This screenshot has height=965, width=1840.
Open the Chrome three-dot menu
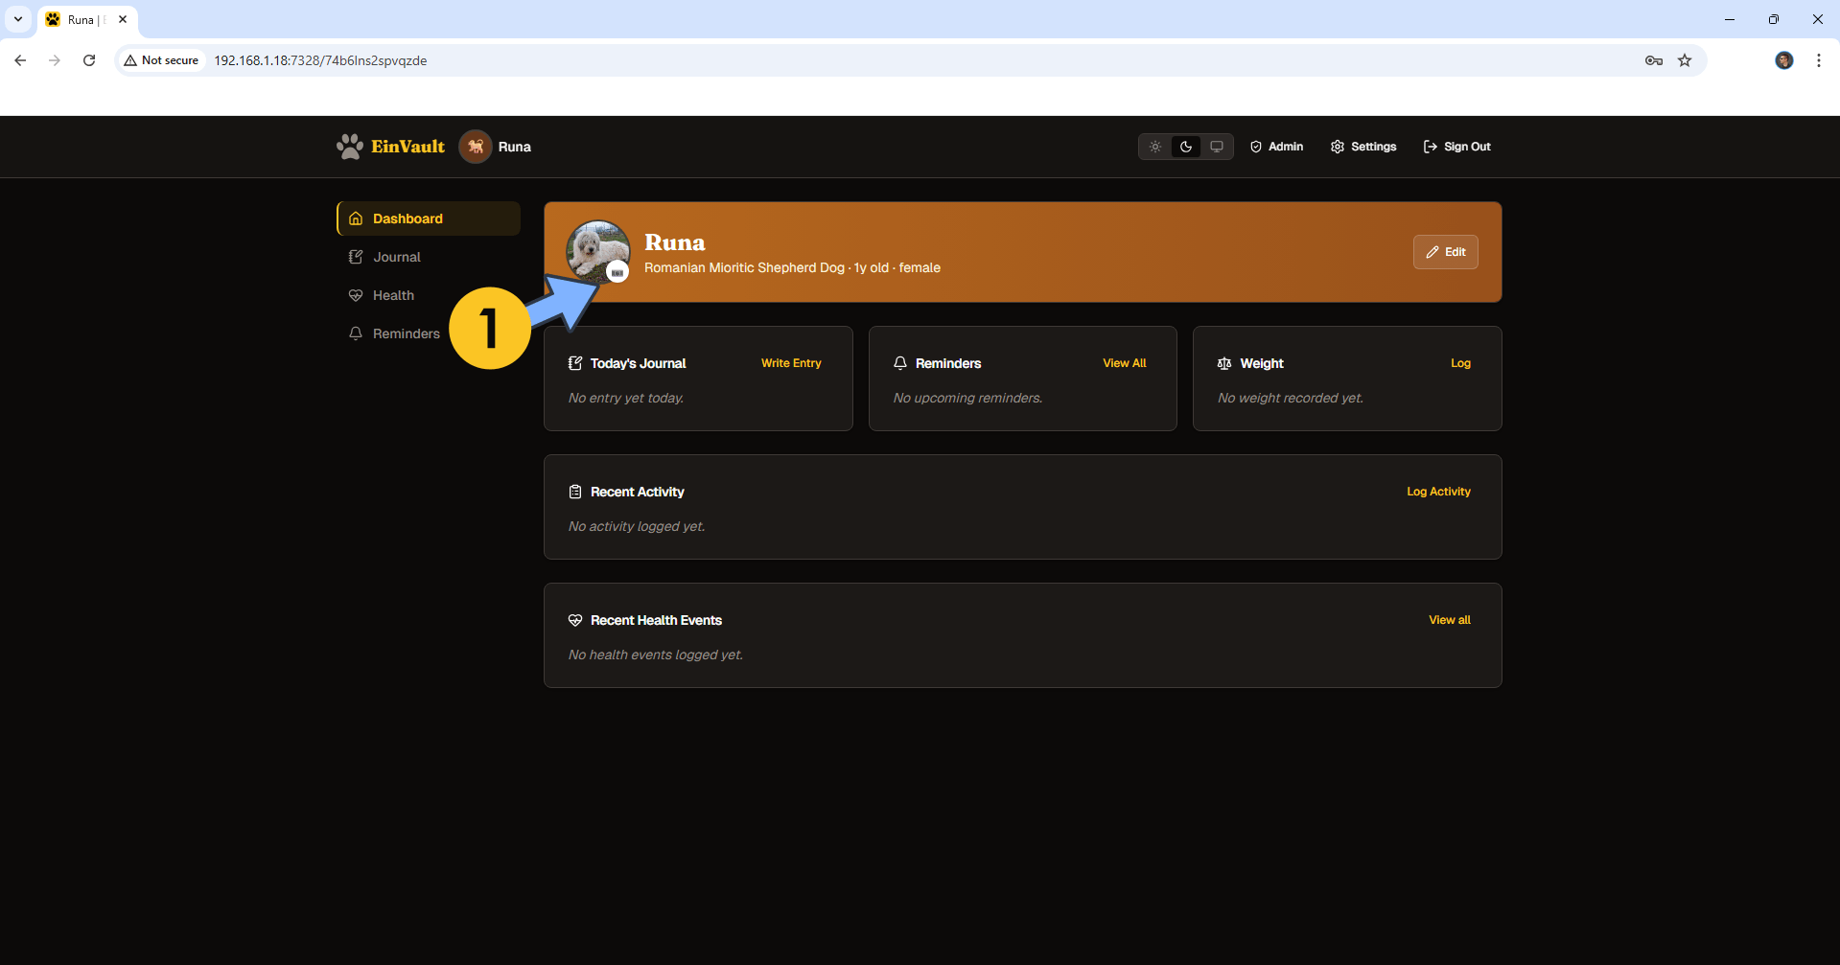[x=1818, y=60]
